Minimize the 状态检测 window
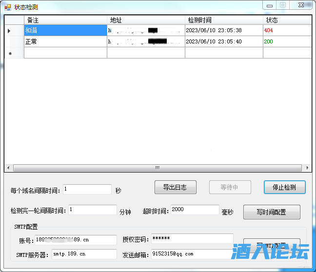 coord(270,5)
